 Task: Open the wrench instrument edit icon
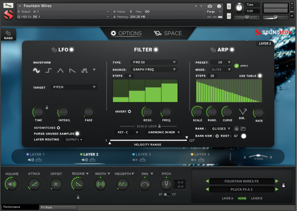[x=8, y=5]
